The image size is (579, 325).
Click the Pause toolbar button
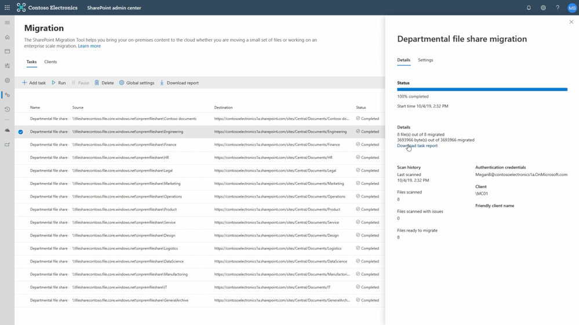click(x=80, y=83)
